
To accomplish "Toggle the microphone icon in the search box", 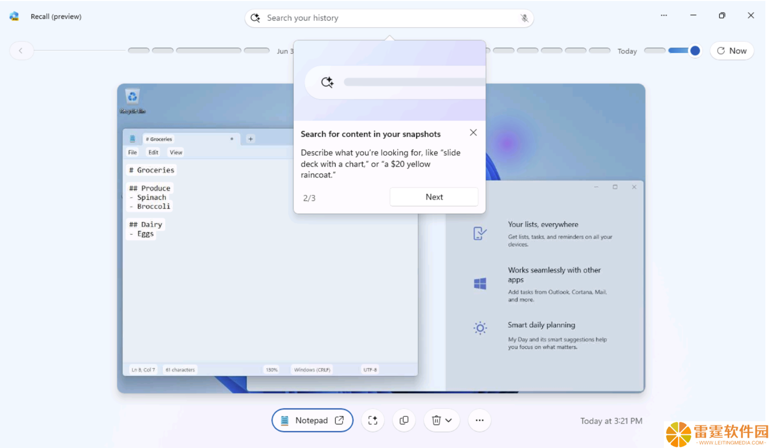I will click(524, 18).
